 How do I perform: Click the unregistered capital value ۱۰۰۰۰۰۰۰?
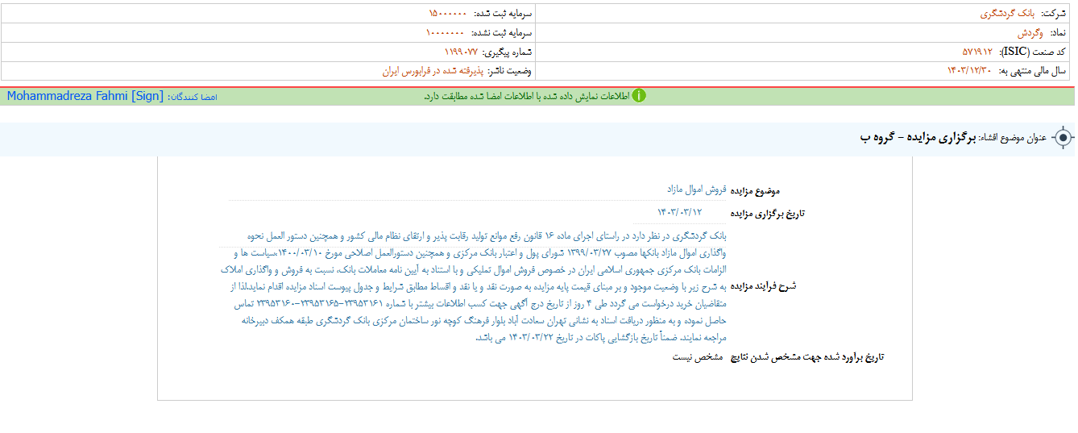(445, 33)
